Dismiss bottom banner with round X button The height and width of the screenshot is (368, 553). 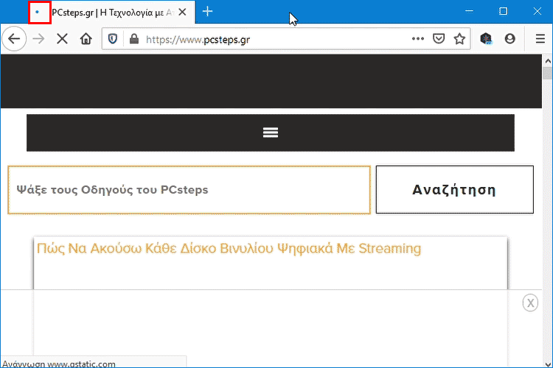pyautogui.click(x=530, y=302)
